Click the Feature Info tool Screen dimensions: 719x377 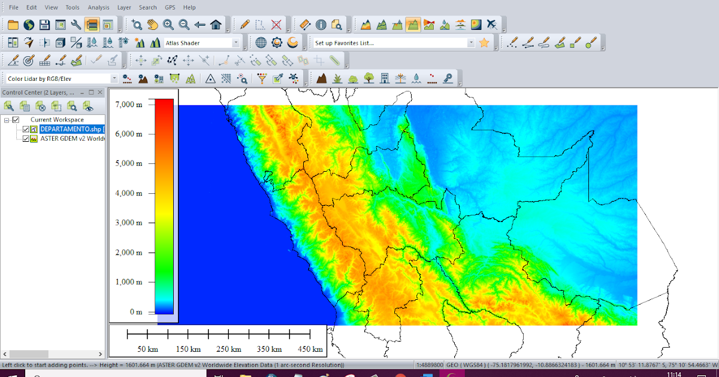point(322,25)
